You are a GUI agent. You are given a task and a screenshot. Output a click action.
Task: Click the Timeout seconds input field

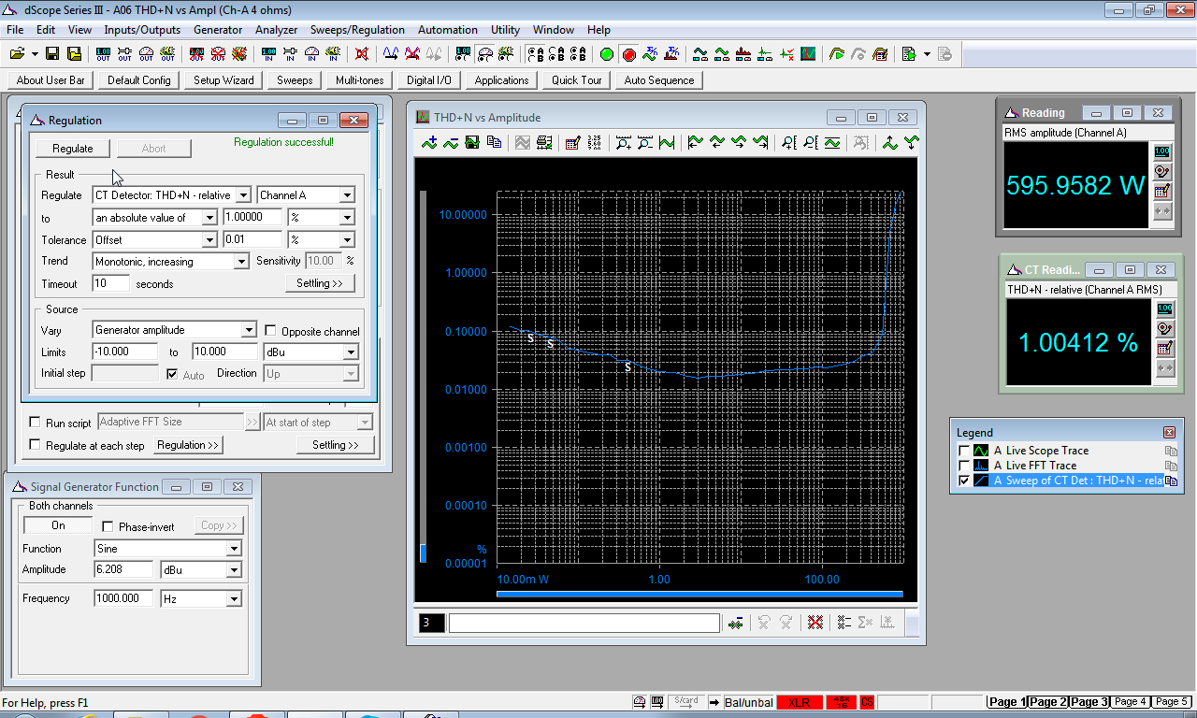click(110, 283)
